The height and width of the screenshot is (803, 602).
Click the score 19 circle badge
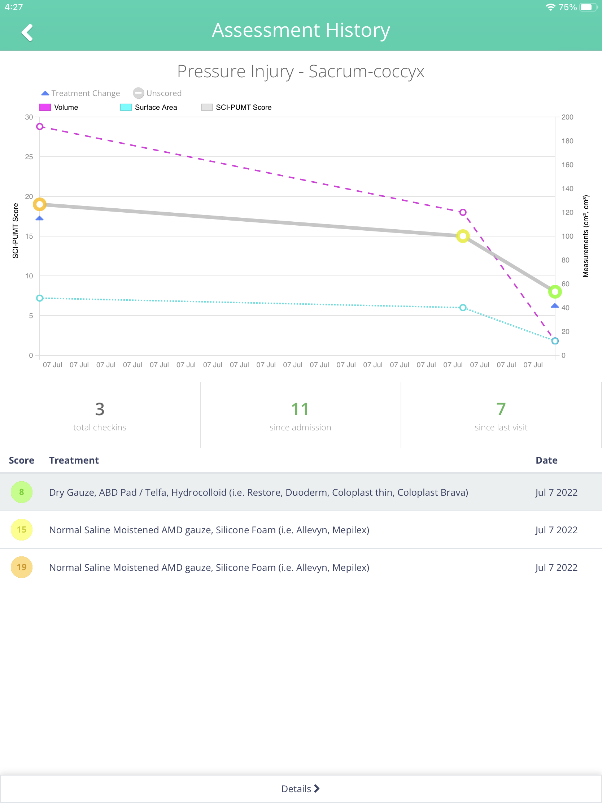tap(21, 567)
